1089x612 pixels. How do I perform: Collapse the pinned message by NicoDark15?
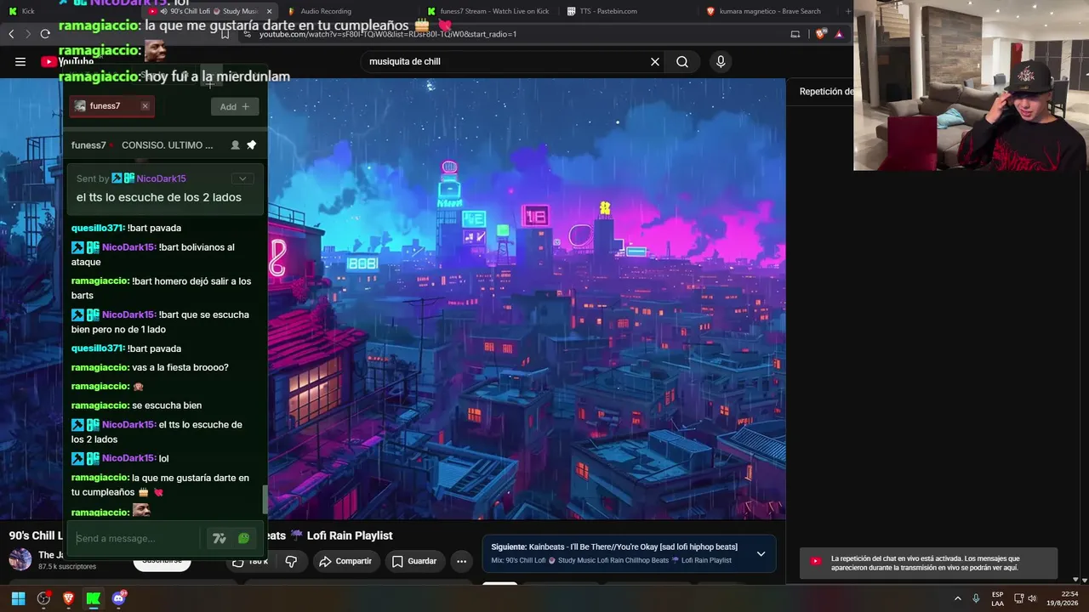tap(242, 178)
